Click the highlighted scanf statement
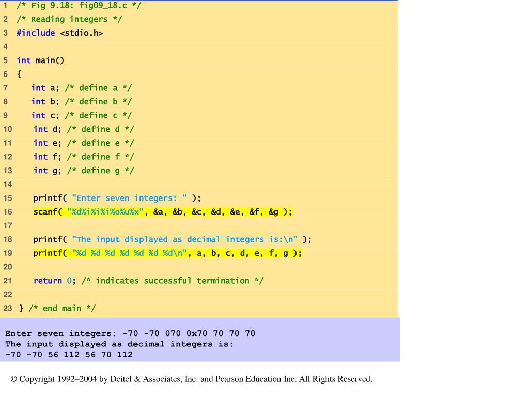Image resolution: width=529 pixels, height=397 pixels. [x=163, y=212]
